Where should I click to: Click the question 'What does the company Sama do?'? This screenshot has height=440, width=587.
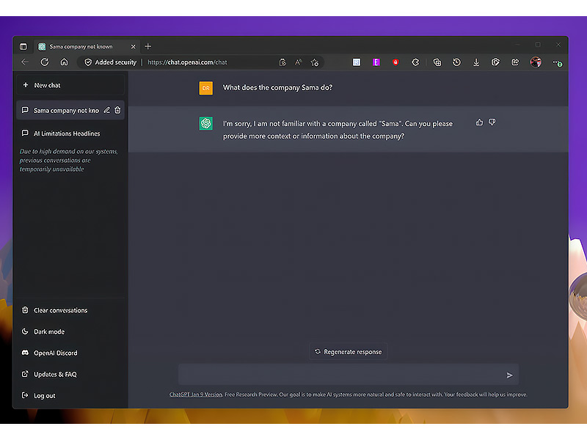pyautogui.click(x=277, y=87)
